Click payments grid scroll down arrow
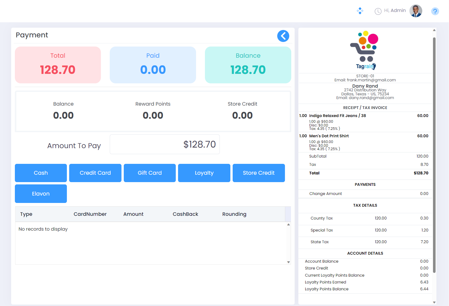 click(x=288, y=262)
